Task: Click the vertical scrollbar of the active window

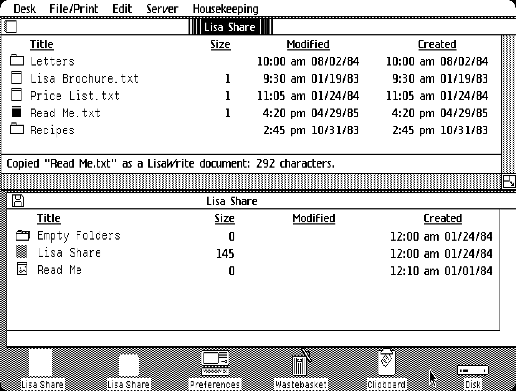Action: point(509,105)
